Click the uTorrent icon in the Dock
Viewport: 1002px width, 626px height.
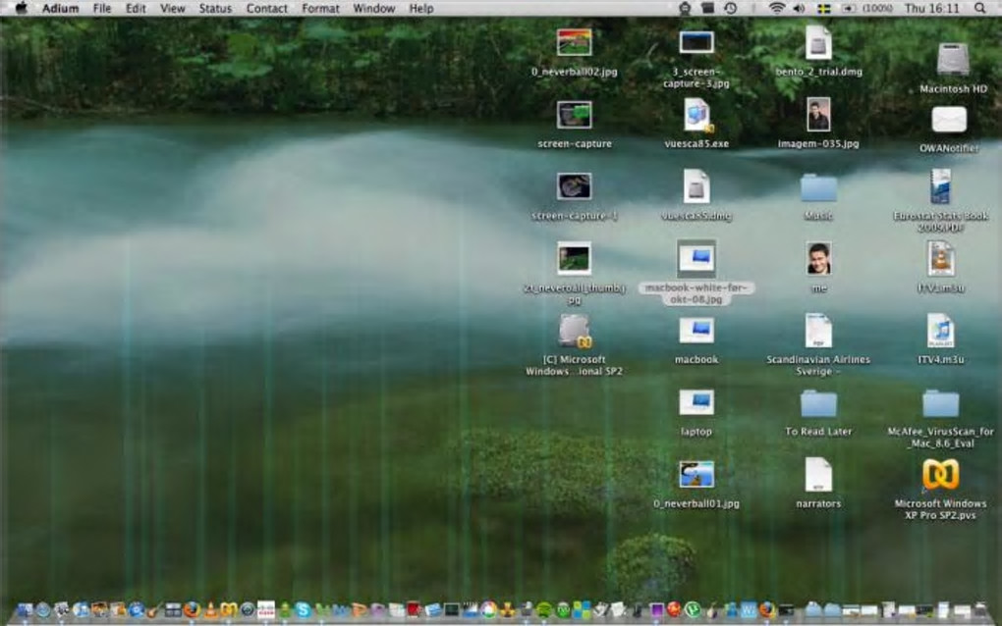coord(693,610)
